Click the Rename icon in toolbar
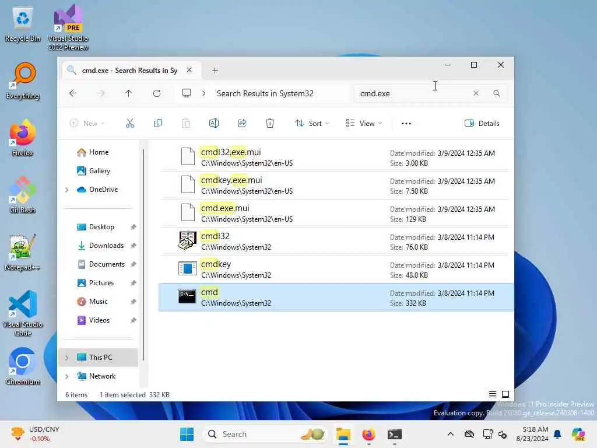Screen dimensions: 597x448 point(213,123)
